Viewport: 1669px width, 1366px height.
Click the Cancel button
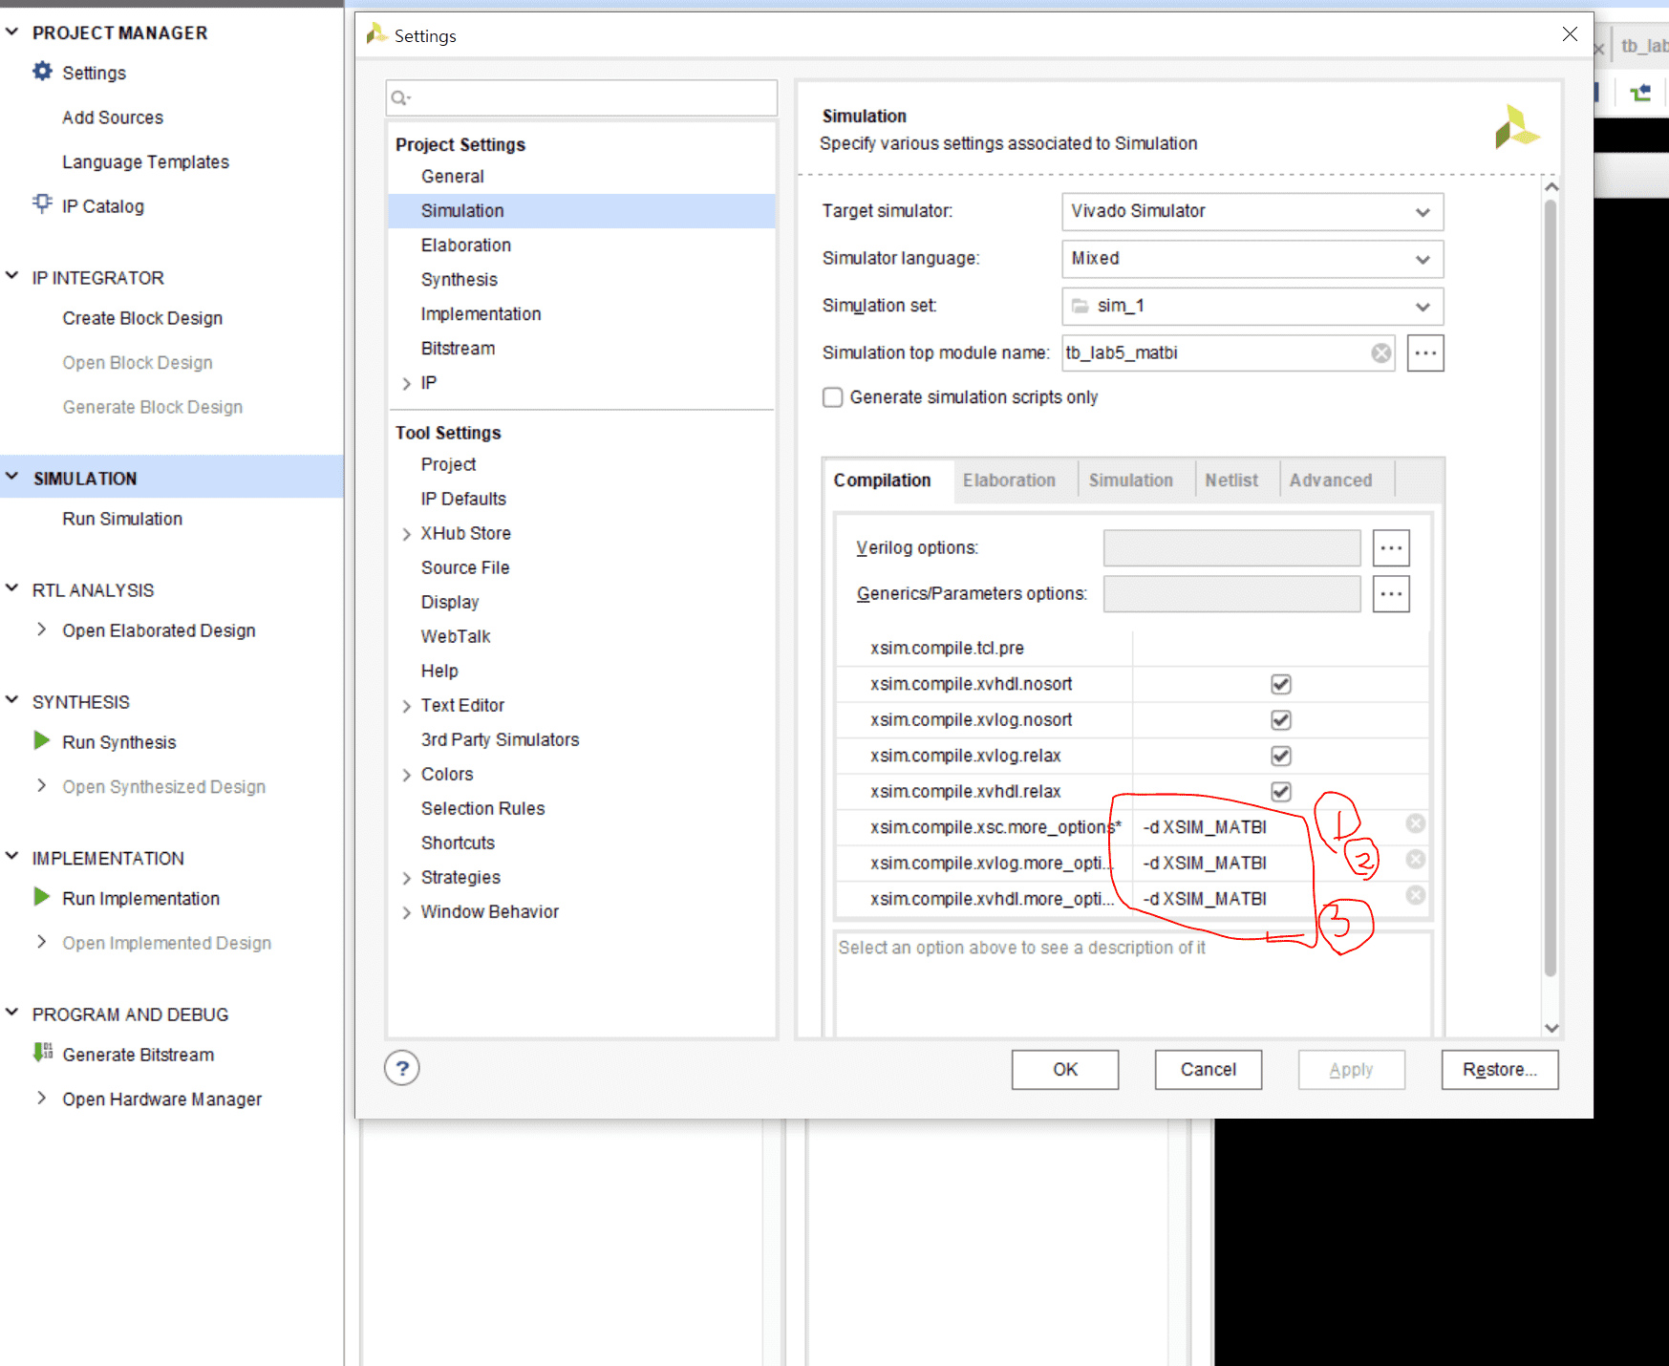pyautogui.click(x=1209, y=1070)
